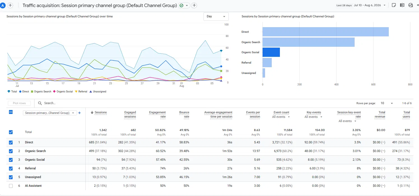Viewport: 419px width, 196px height.
Task: Toggle the Total row checkbox
Action: click(x=11, y=132)
